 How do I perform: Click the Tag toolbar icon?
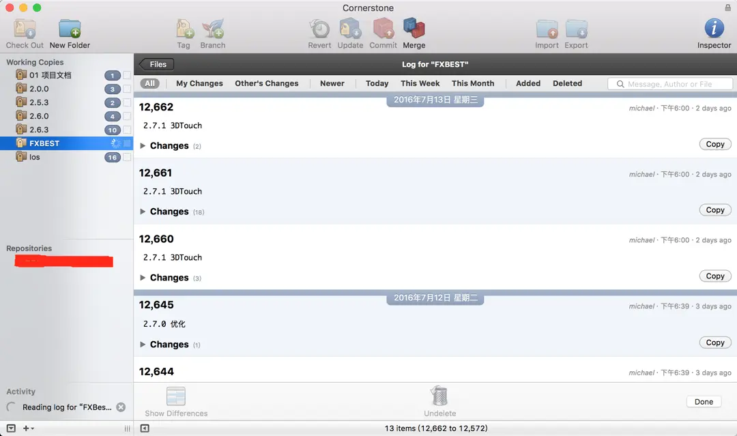(x=184, y=29)
